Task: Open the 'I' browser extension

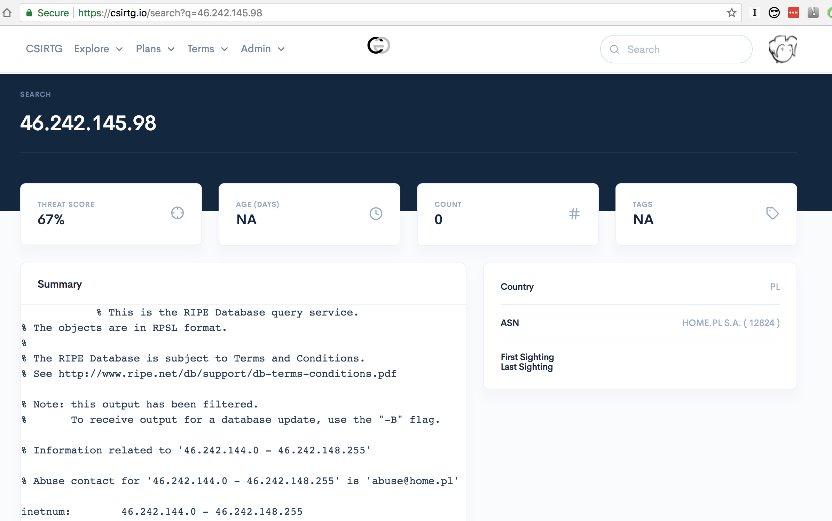Action: 754,13
